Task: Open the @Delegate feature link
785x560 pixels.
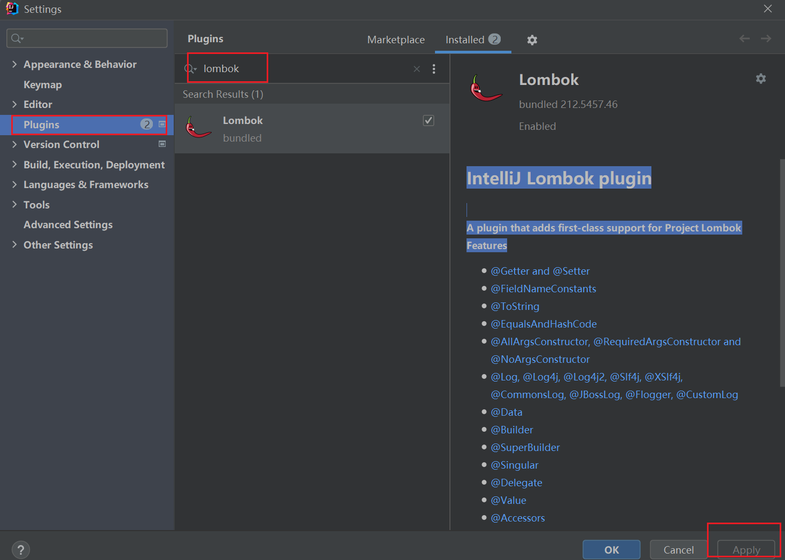Action: pos(516,483)
